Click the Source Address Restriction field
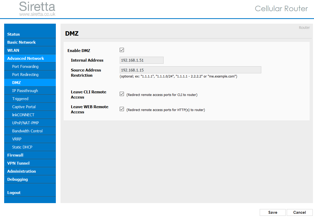Image resolution: width=314 pixels, height=220 pixels. [190, 70]
